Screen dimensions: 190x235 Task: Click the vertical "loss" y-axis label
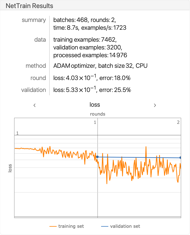tap(10, 168)
